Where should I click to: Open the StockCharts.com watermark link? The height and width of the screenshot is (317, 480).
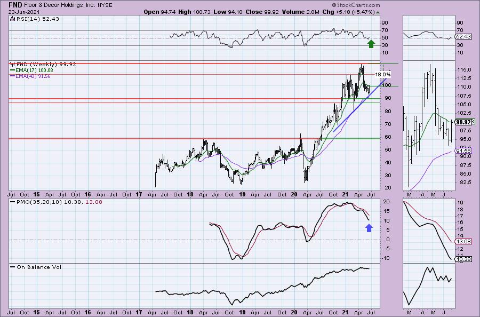coord(356,5)
